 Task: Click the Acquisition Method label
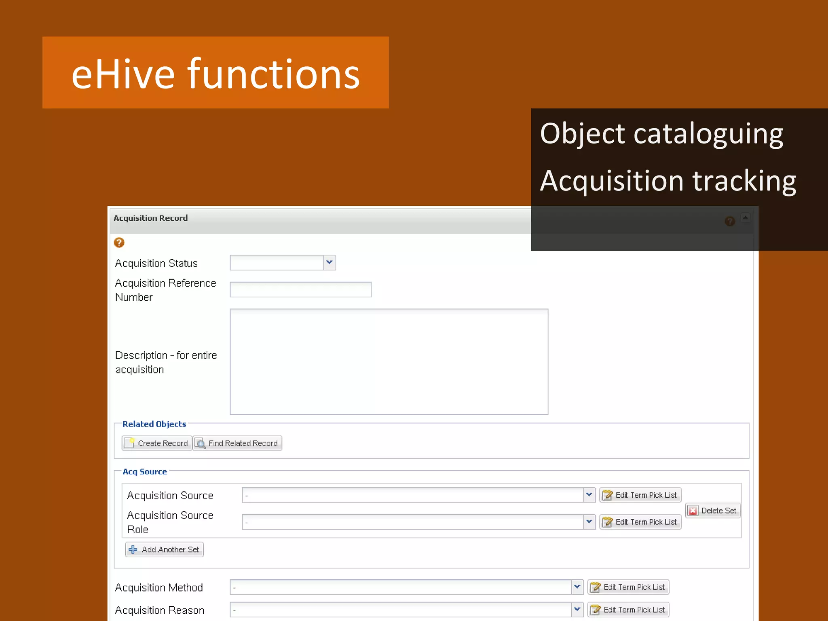158,587
